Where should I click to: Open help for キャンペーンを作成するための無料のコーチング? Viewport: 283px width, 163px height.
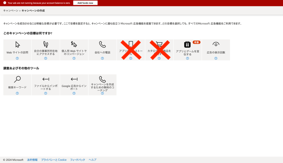point(102,93)
